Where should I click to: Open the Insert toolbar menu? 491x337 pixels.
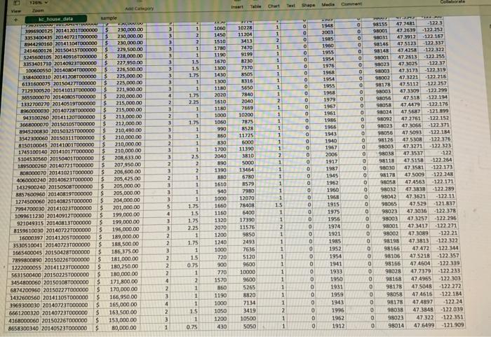coord(237,6)
